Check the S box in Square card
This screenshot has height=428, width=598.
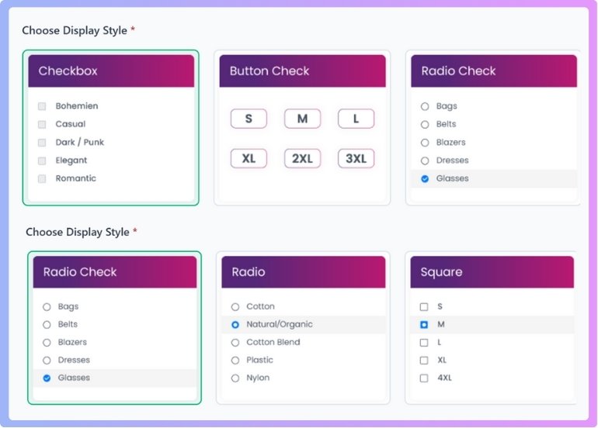[x=424, y=307]
